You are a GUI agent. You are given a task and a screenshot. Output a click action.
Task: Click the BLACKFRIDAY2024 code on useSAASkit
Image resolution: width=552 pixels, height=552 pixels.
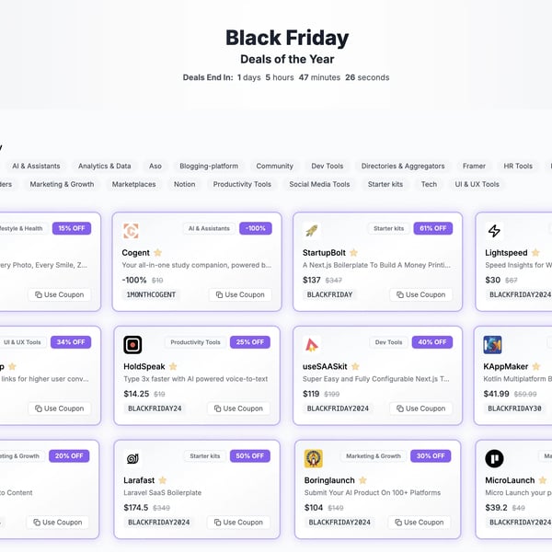(338, 408)
